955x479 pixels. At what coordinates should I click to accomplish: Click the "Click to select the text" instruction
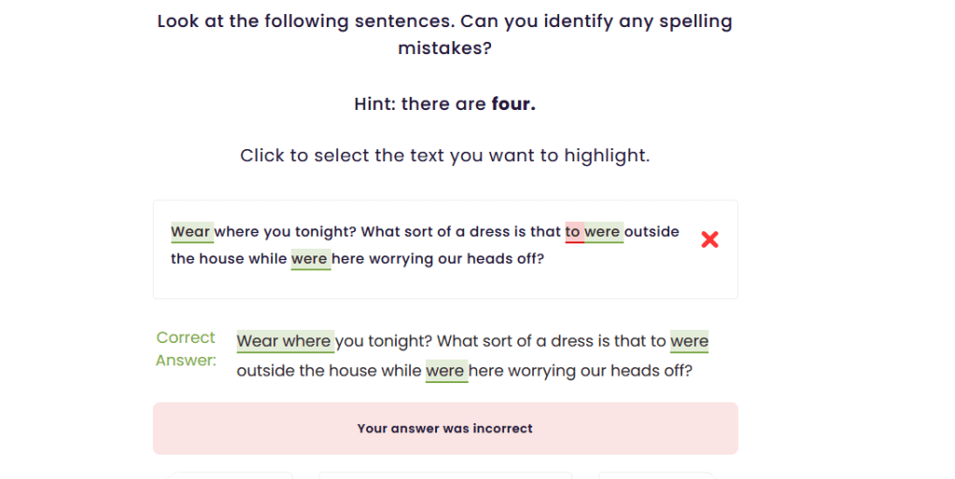coord(444,156)
